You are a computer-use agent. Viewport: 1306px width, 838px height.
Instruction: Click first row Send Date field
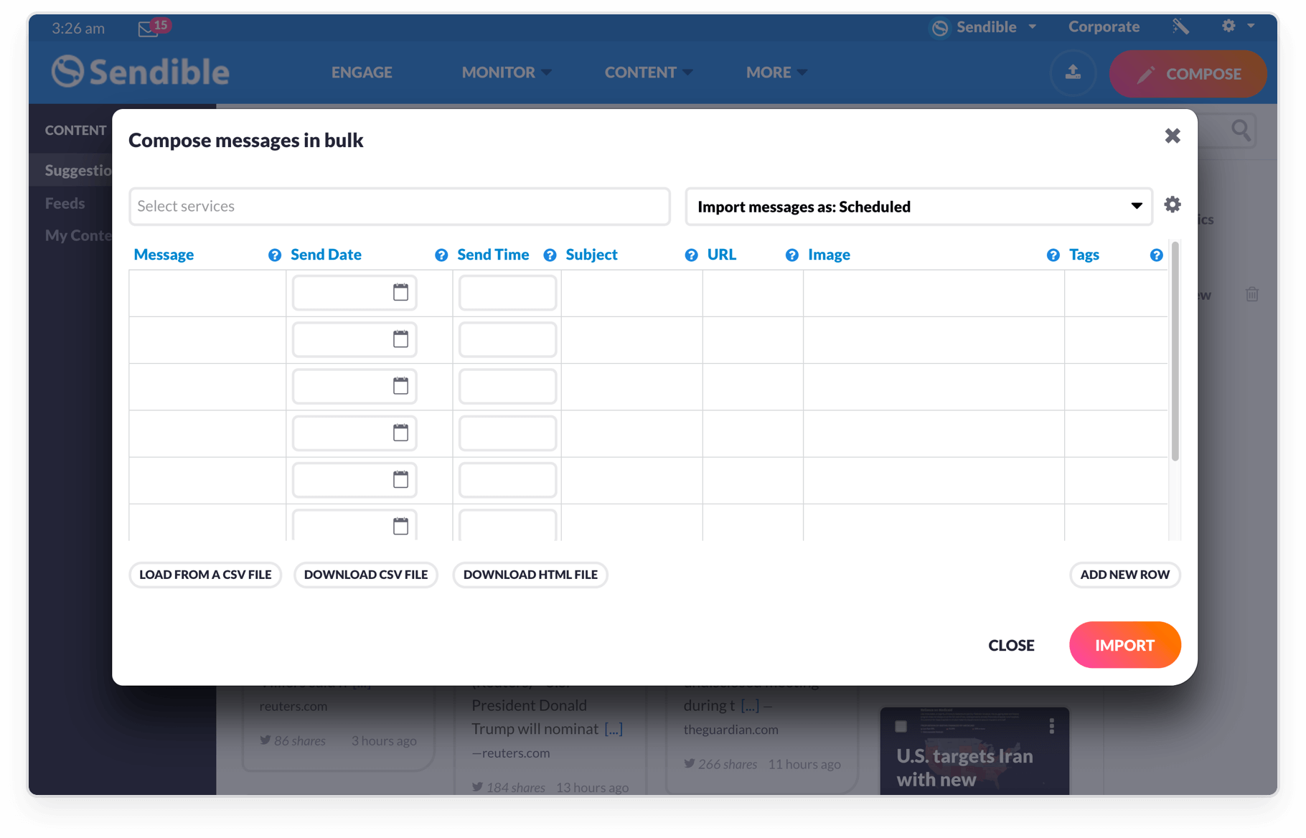tap(354, 293)
